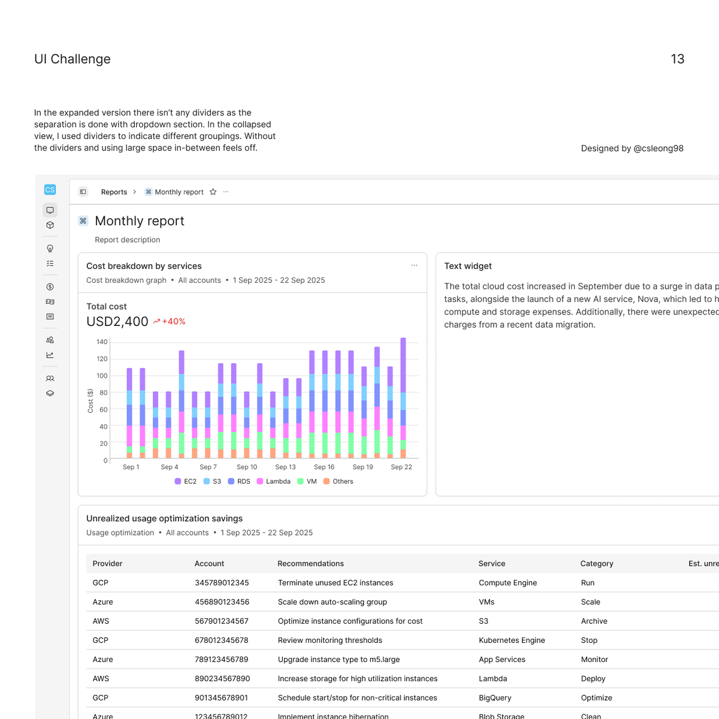Click Increase storage for high utilization instances

tap(358, 679)
